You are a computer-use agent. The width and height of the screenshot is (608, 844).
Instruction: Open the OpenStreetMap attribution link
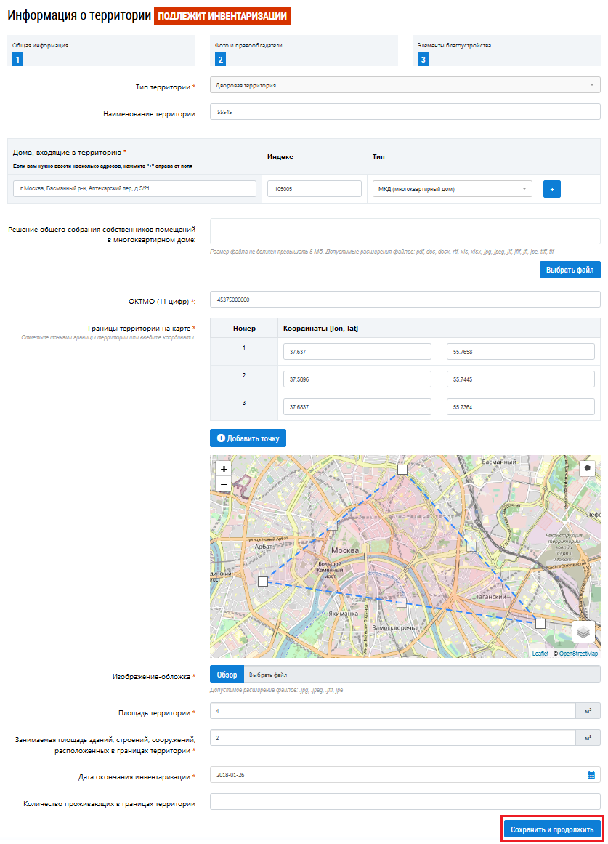578,654
